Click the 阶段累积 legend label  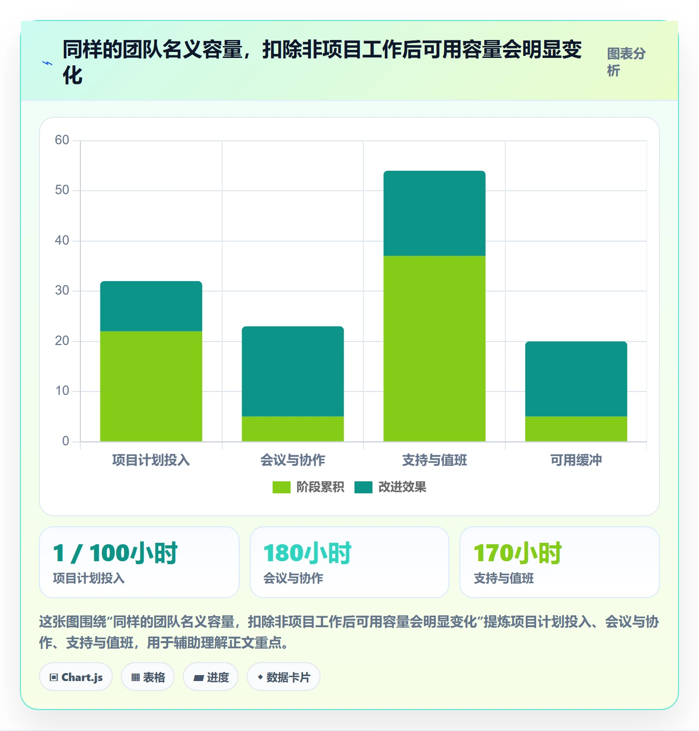(x=320, y=487)
